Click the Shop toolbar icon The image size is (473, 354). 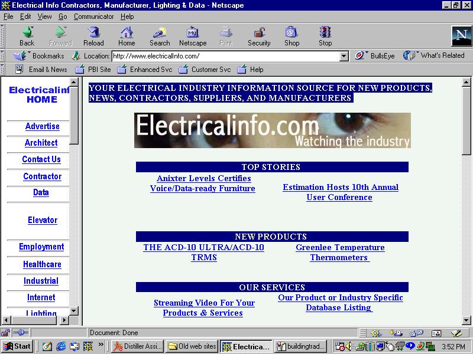click(291, 36)
